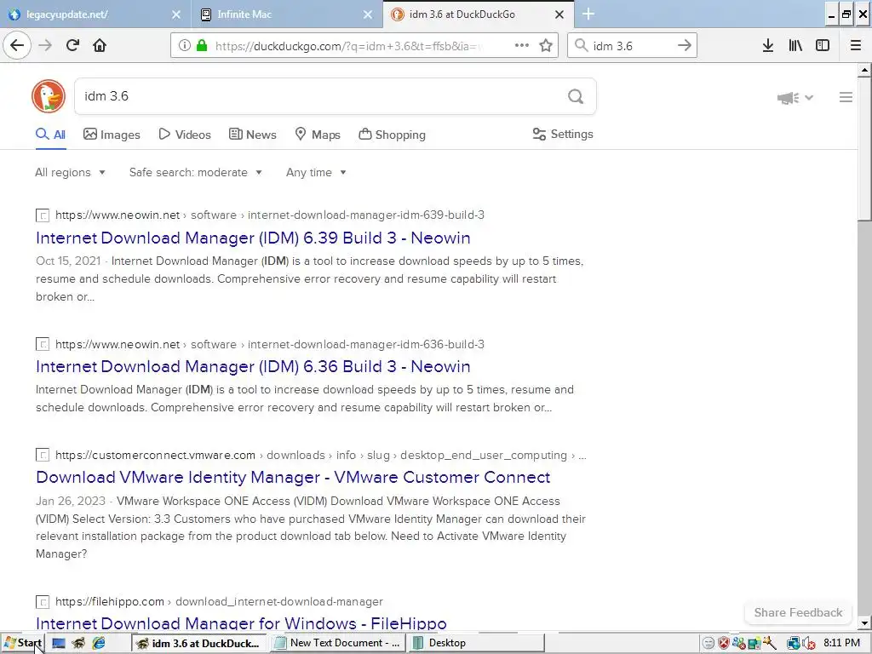Image resolution: width=872 pixels, height=654 pixels.
Task: Switch to Images results
Action: [x=112, y=135]
